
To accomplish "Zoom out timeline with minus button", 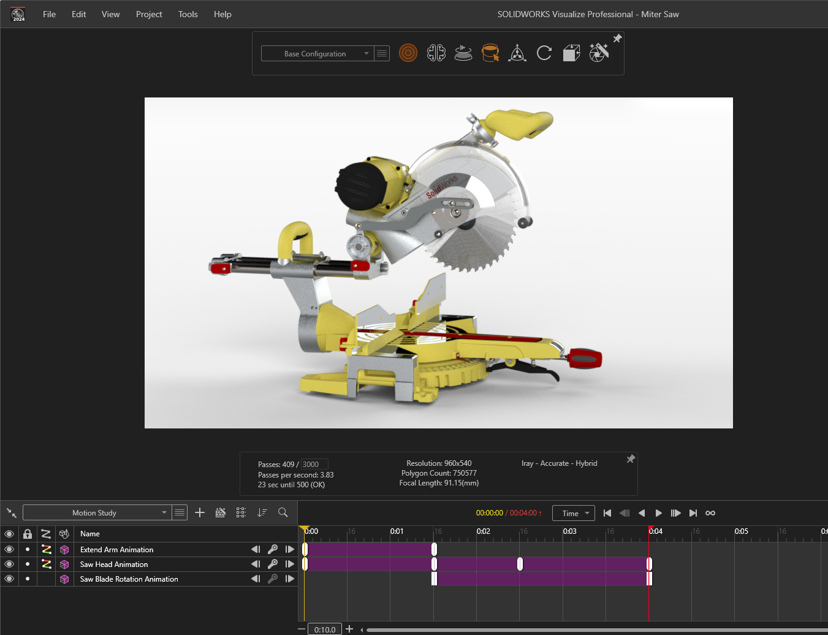I will pos(301,629).
